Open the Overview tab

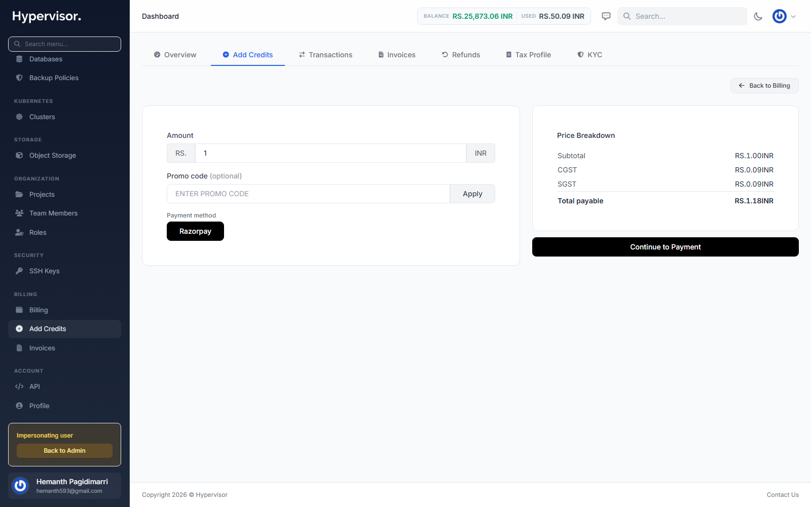(x=175, y=55)
